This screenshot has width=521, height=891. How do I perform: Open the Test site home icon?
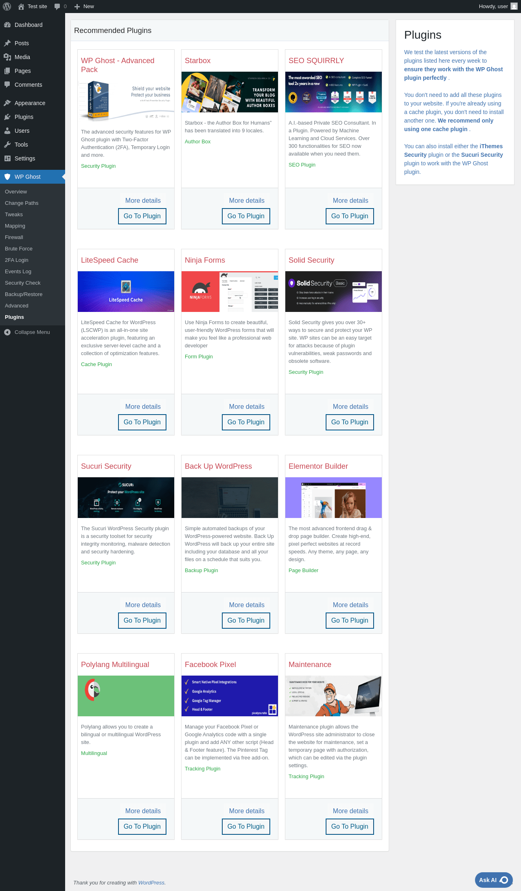[x=21, y=7]
